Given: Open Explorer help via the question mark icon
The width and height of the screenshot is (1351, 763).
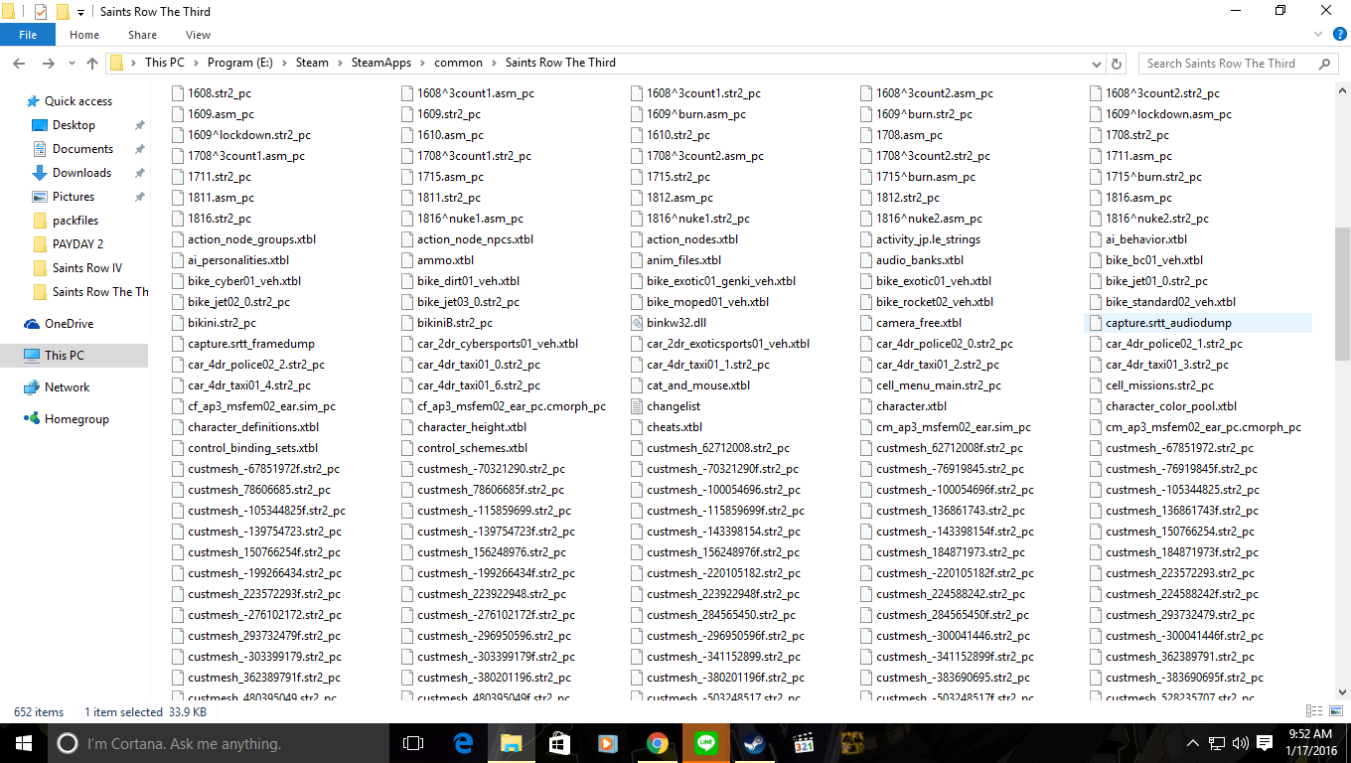Looking at the screenshot, I should point(1339,35).
